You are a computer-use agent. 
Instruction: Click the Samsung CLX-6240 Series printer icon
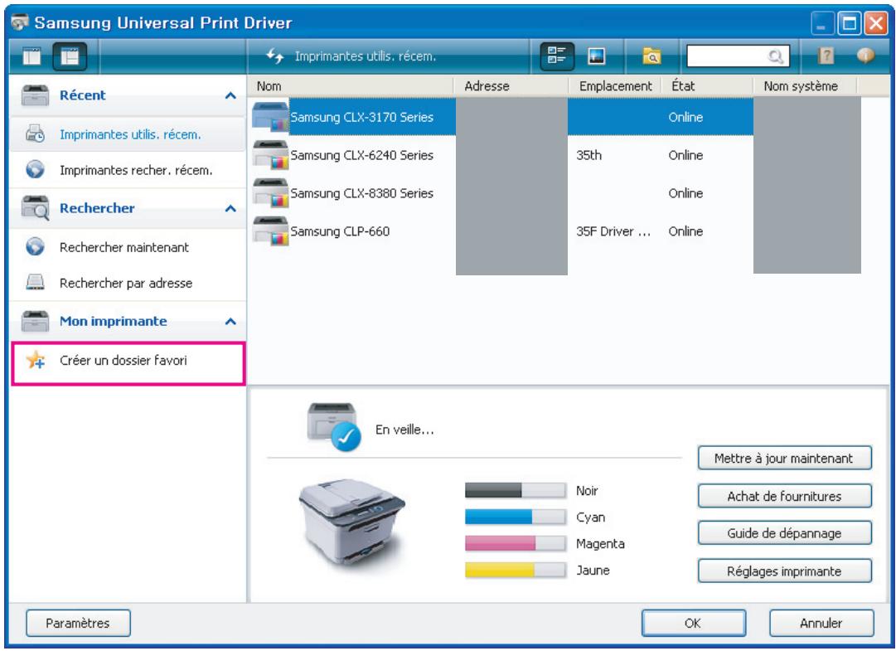pos(270,155)
